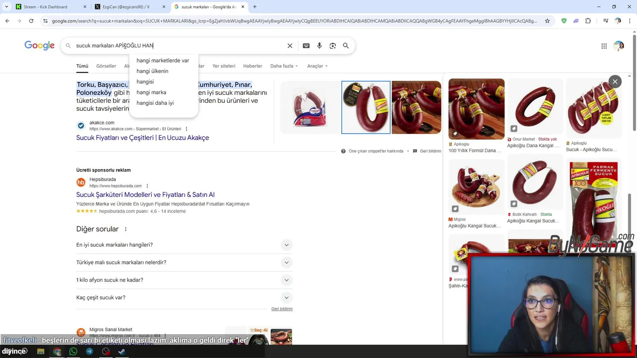Clear the Google search box text

290,46
